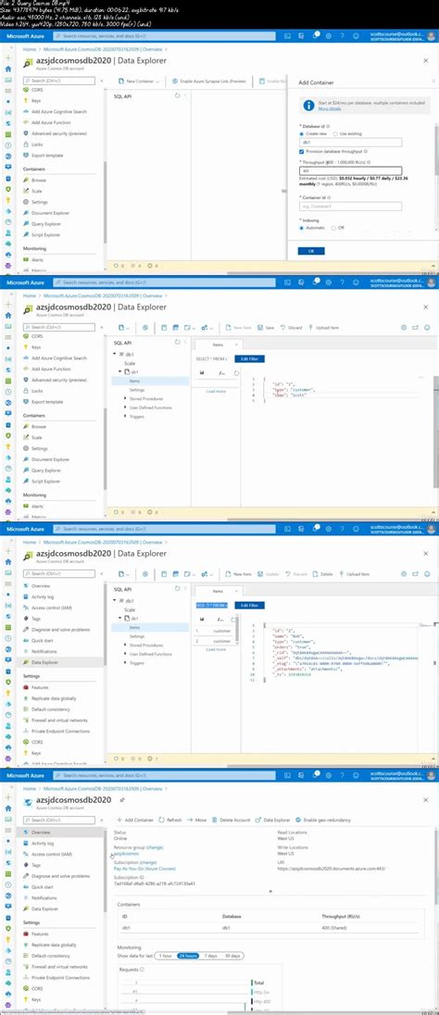Image resolution: width=439 pixels, height=1015 pixels.
Task: Open notifications bell in header above Overview toolbar
Action: coord(315,775)
